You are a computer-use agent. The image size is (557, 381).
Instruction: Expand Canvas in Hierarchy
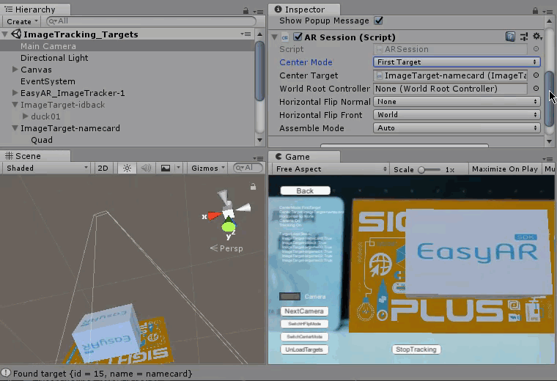coord(15,70)
